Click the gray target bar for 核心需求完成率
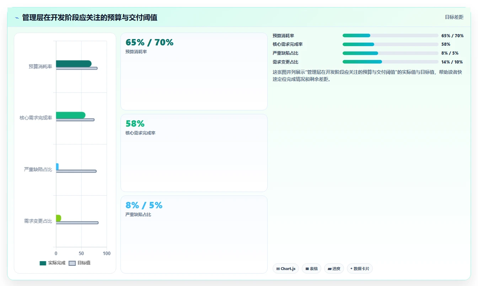Image resolution: width=478 pixels, height=286 pixels. pyautogui.click(x=75, y=120)
